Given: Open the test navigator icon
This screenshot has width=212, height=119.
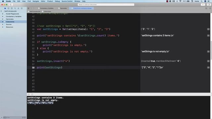Looking at the screenshot, I should coord(22,8).
